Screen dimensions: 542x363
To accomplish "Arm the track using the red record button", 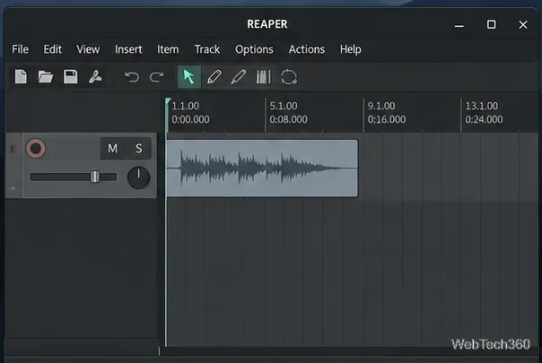I will coord(36,149).
